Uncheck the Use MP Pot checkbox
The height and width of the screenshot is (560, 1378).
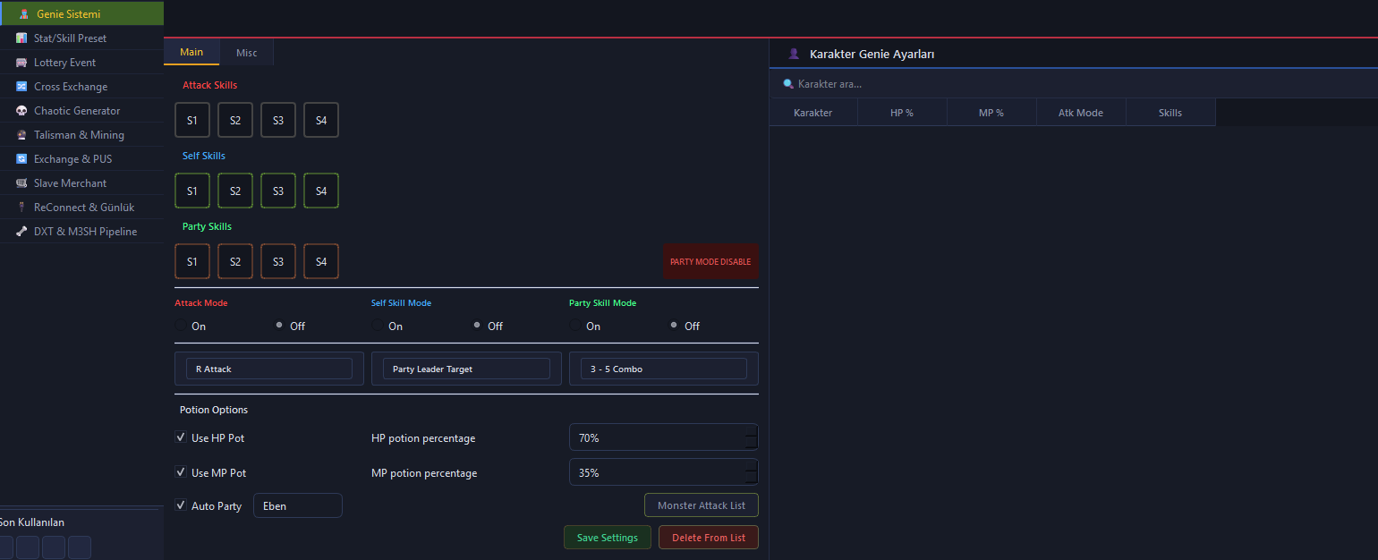[x=181, y=471]
